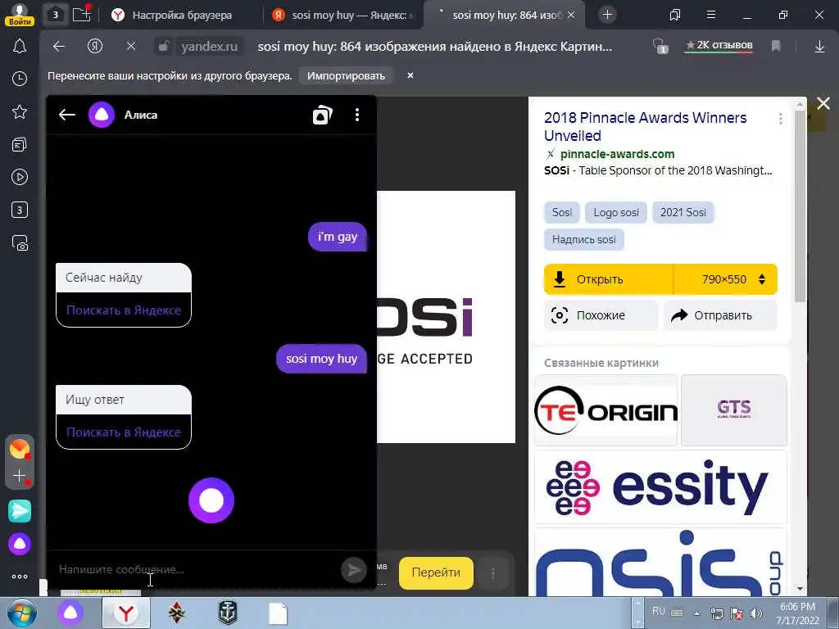Click the Импортировать button
839x629 pixels.
pos(346,76)
